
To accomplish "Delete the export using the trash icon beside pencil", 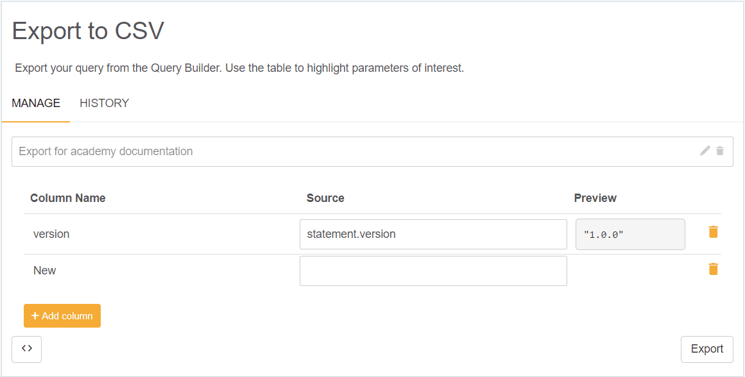I will [719, 151].
